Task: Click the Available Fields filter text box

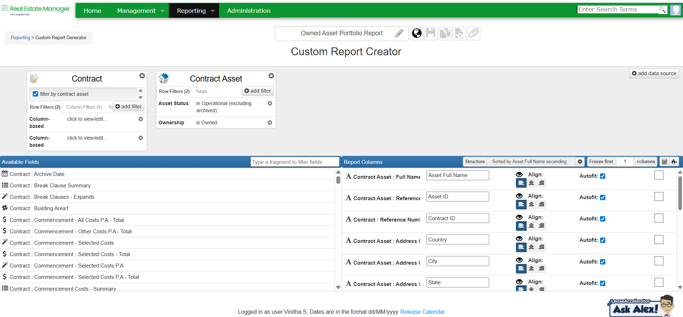Action: 295,162
